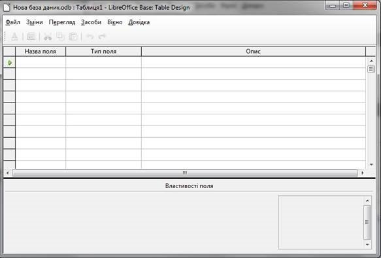Click the horizontal scrollbar's left arrow
381x258 pixels.
point(8,172)
